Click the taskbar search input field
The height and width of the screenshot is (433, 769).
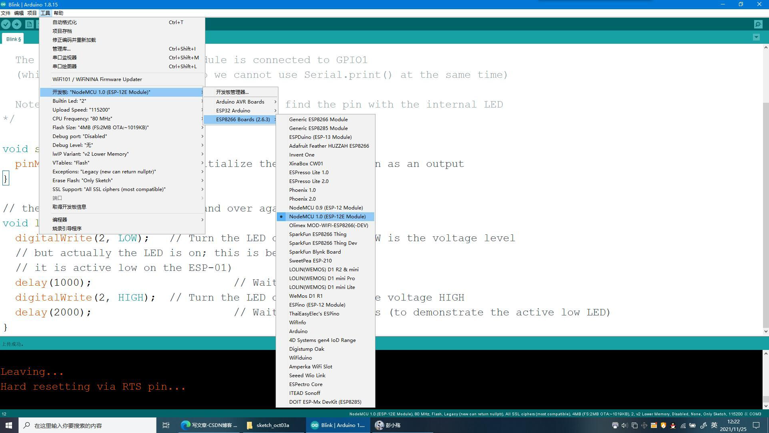[87, 425]
